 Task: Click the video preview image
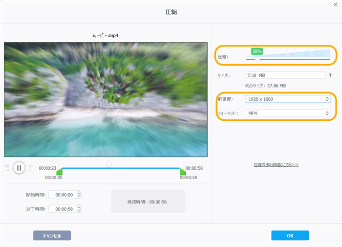tap(106, 100)
